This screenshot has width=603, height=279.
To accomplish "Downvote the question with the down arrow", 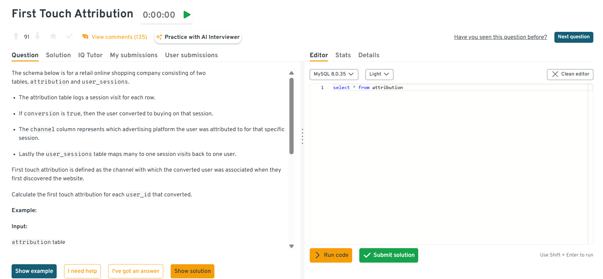I will pos(38,36).
